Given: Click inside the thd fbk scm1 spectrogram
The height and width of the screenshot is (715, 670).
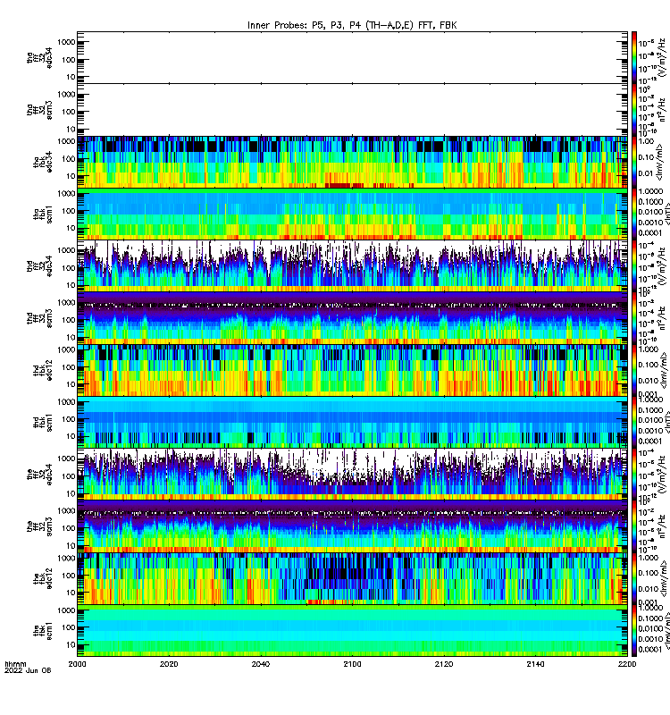Looking at the screenshot, I should pos(352,422).
